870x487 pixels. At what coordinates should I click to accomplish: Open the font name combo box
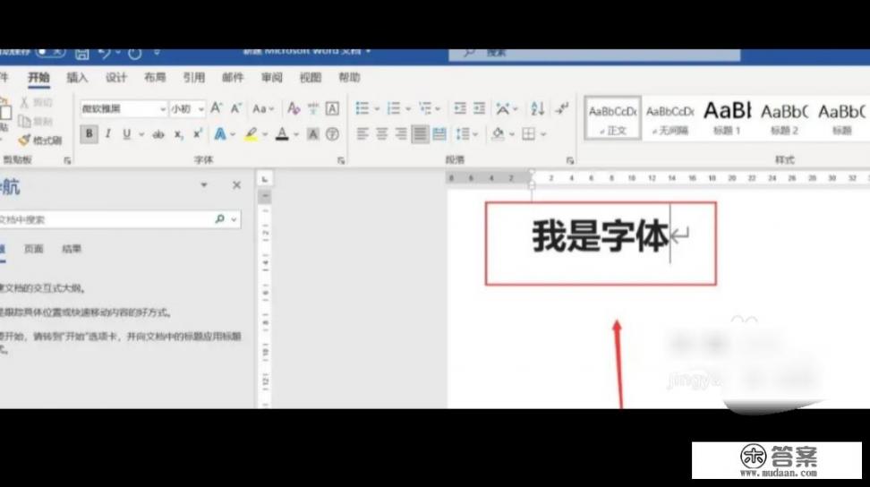click(x=124, y=108)
